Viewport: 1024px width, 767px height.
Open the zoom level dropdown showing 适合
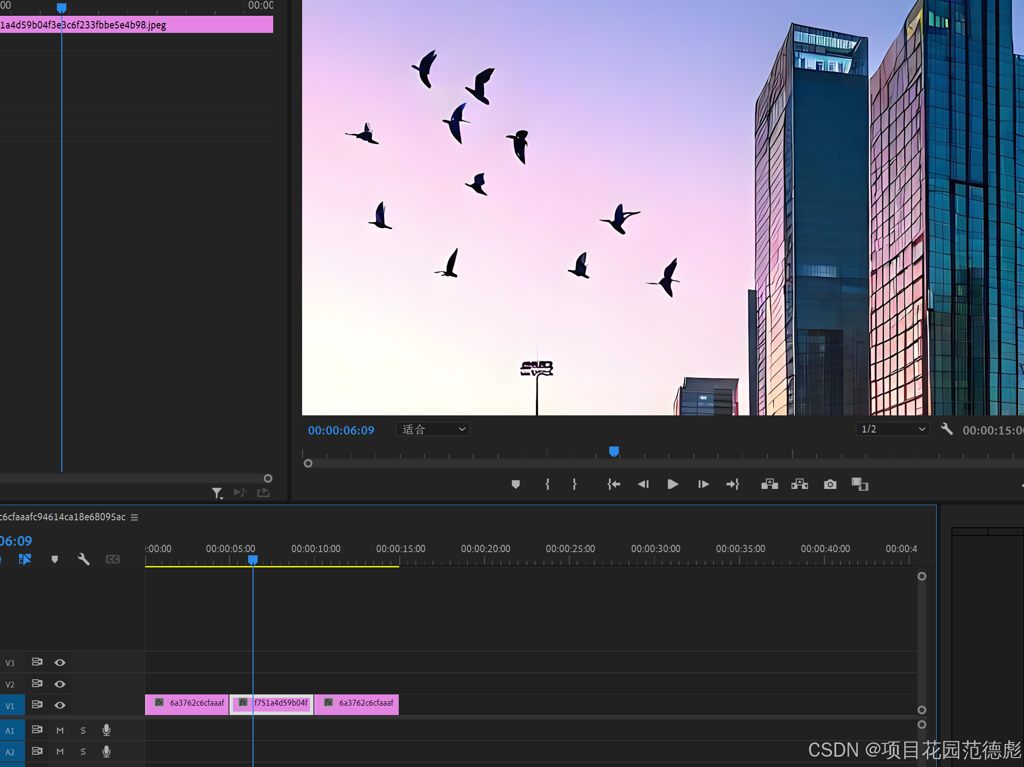(433, 430)
